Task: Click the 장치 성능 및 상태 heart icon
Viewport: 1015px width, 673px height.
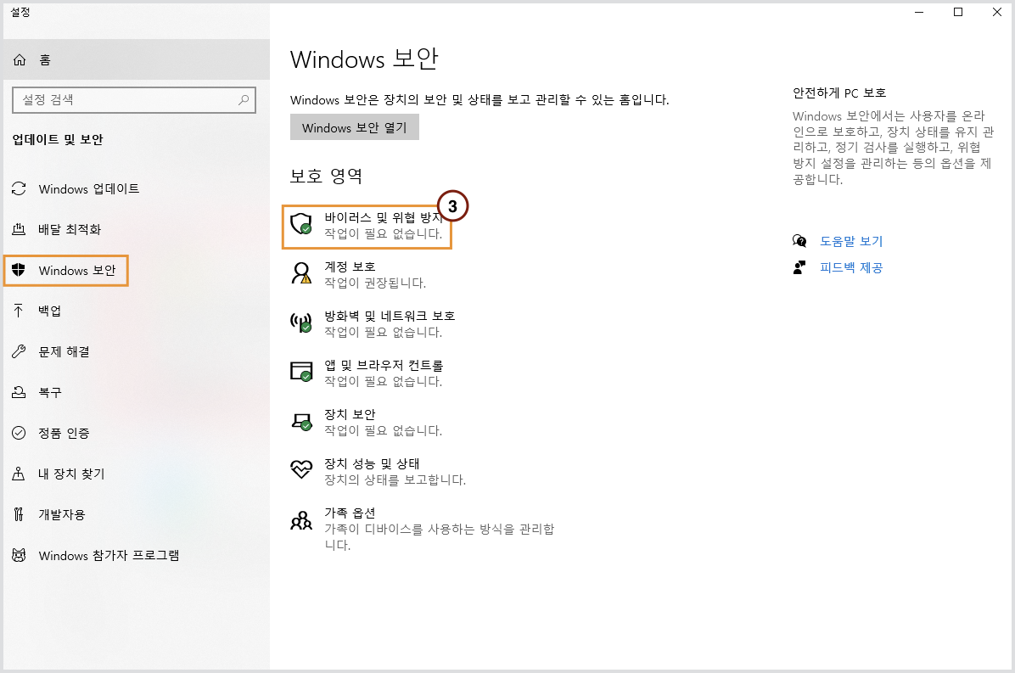Action: tap(301, 469)
